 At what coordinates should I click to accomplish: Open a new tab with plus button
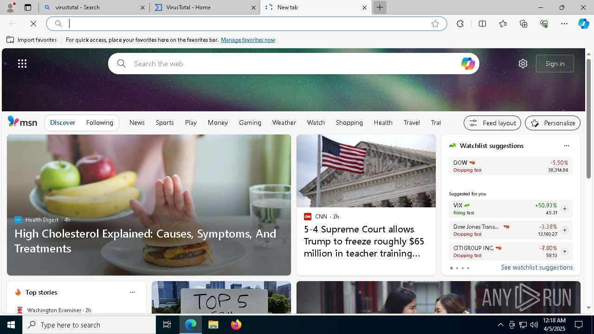[380, 7]
